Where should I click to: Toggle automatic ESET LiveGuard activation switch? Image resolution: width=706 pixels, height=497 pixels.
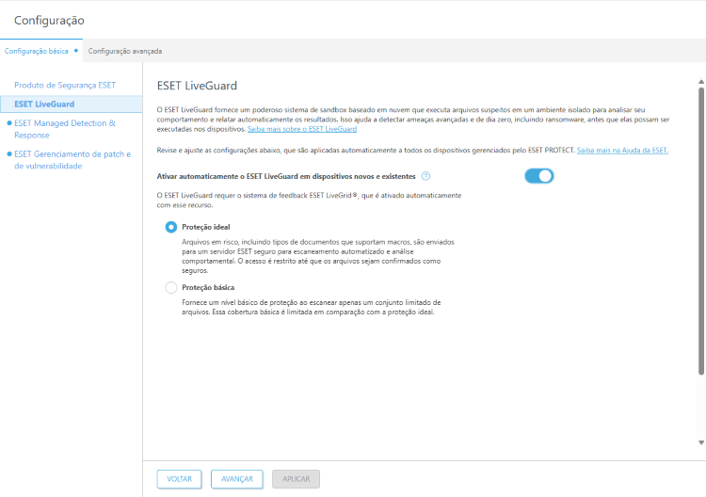(539, 176)
